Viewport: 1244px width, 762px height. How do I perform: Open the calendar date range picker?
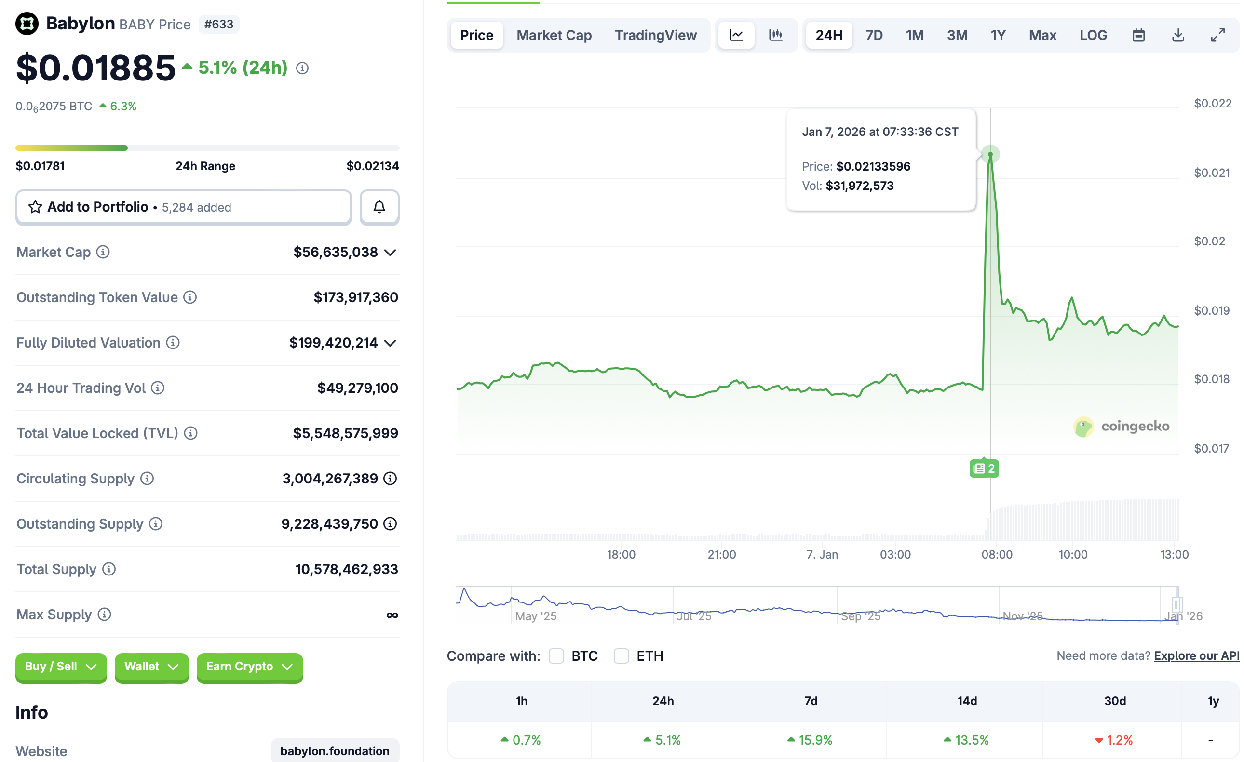click(1138, 35)
